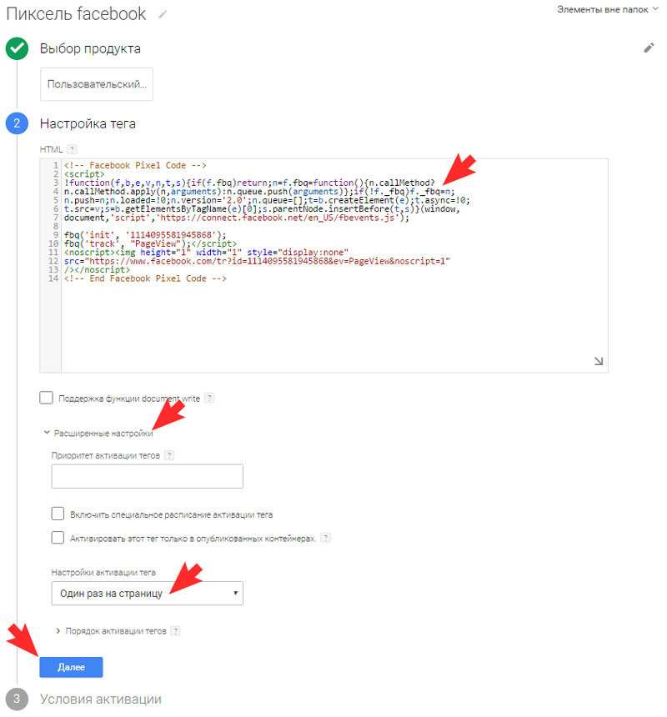Select step 2 circle Настройка тега
The width and height of the screenshot is (667, 717).
pyautogui.click(x=17, y=123)
